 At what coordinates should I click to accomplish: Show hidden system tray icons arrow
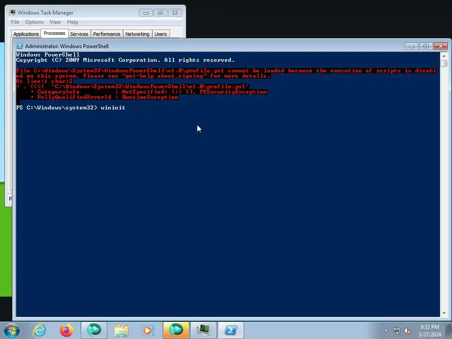(386, 331)
